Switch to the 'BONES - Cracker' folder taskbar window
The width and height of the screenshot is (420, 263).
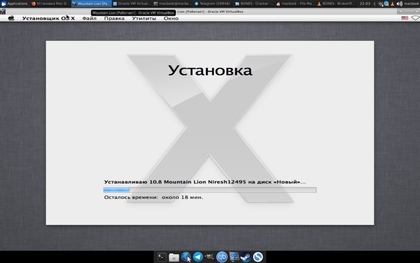(x=255, y=4)
